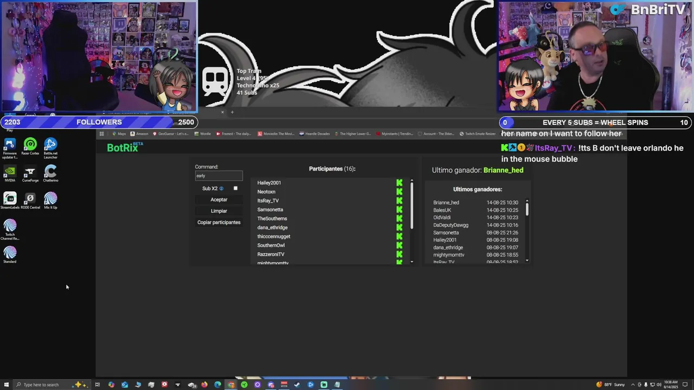Click the Kick icon next to Samsonetta participant
Screen dimensions: 694x390
400,210
